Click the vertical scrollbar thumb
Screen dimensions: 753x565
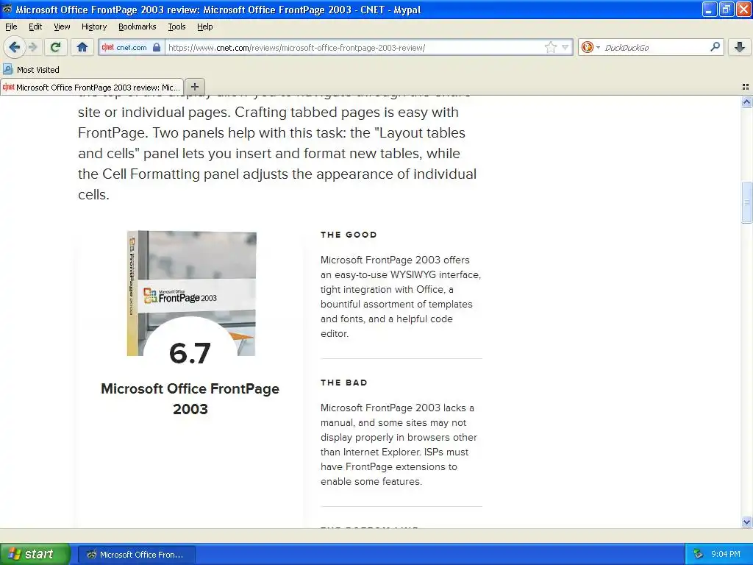746,202
